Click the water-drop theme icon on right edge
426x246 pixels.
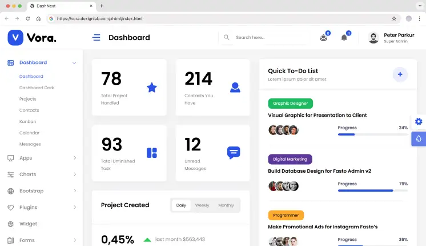click(x=419, y=138)
